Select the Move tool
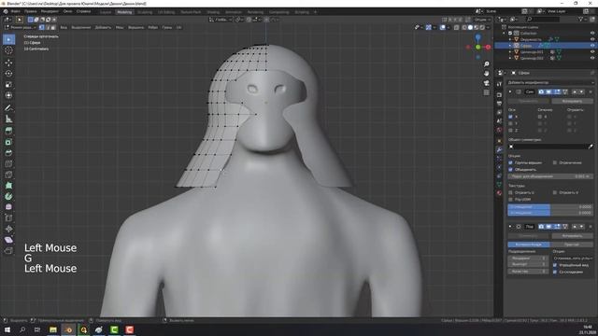 pyautogui.click(x=8, y=63)
